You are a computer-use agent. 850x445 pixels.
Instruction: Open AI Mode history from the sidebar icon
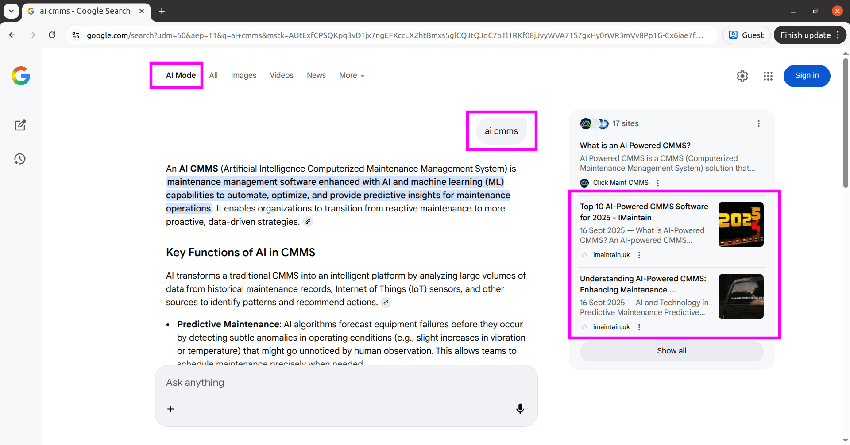tap(20, 159)
